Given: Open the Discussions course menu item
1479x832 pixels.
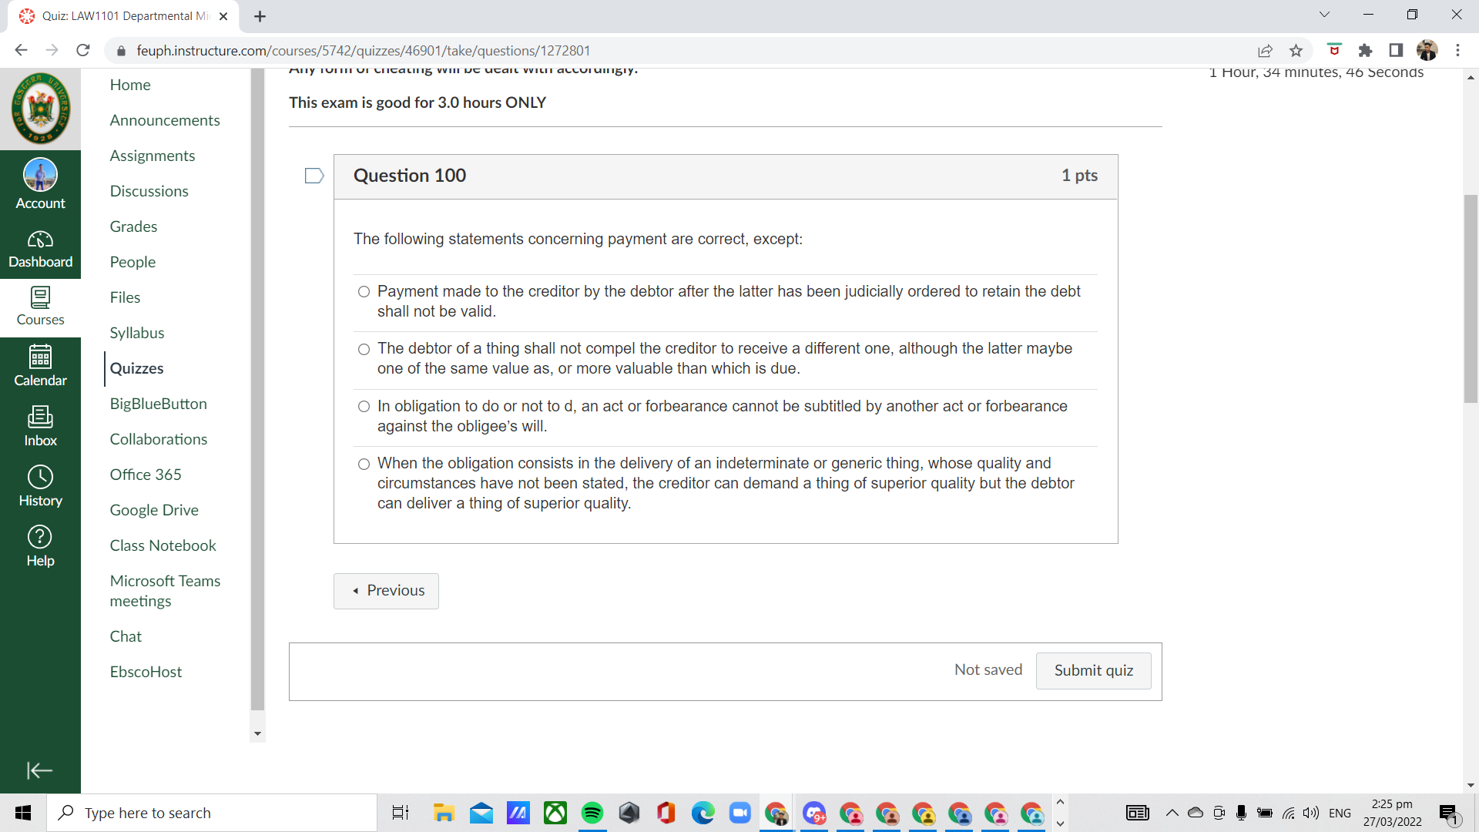Looking at the screenshot, I should pyautogui.click(x=149, y=190).
